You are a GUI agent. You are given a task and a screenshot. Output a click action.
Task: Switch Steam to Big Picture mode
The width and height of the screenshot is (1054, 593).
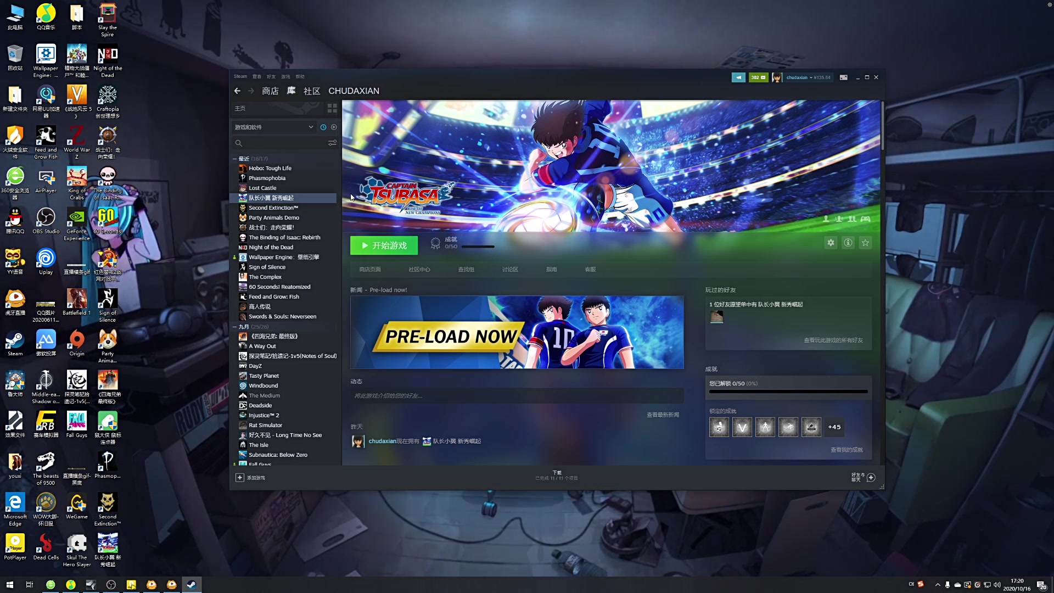pyautogui.click(x=844, y=77)
